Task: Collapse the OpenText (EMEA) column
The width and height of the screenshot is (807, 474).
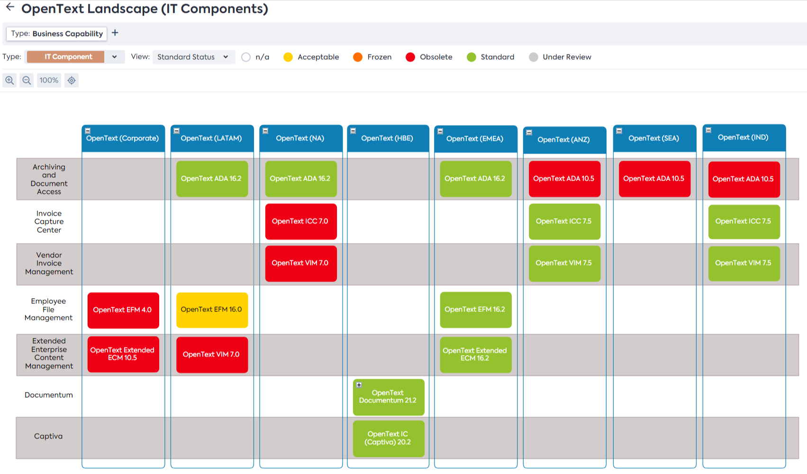Action: 440,131
